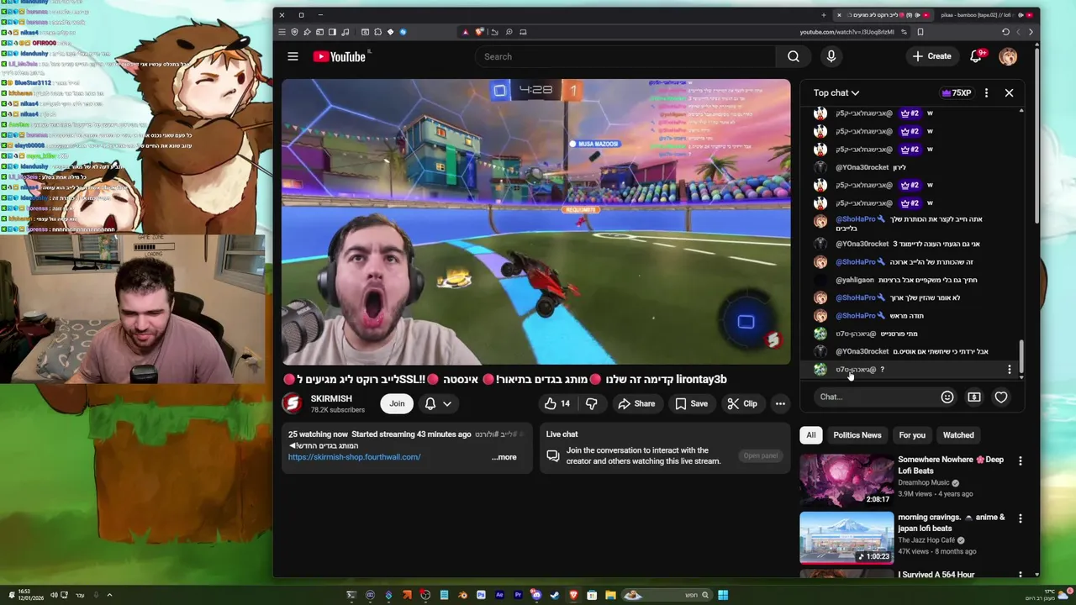Click the Share button
The width and height of the screenshot is (1076, 605).
tap(636, 403)
